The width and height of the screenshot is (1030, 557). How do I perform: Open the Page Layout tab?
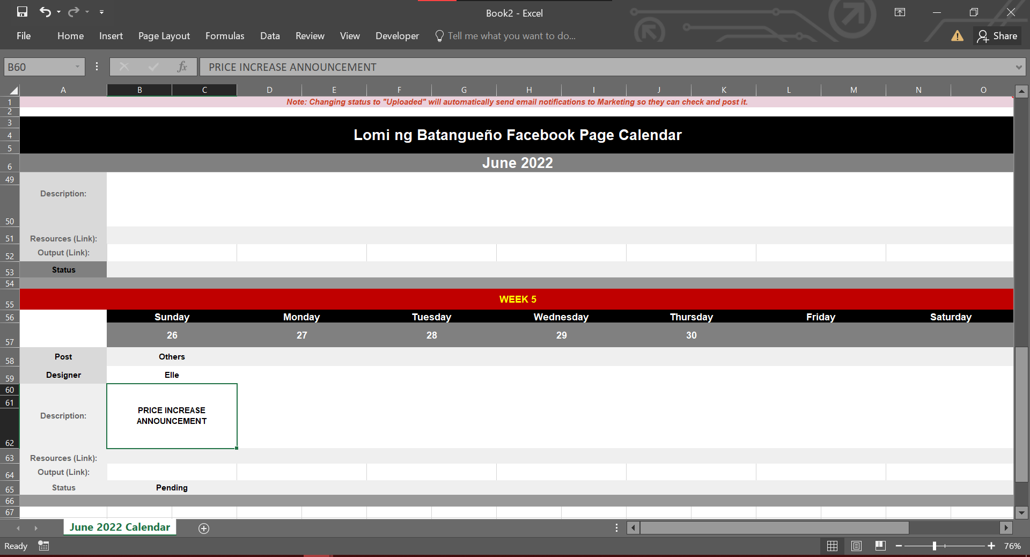[x=164, y=36]
